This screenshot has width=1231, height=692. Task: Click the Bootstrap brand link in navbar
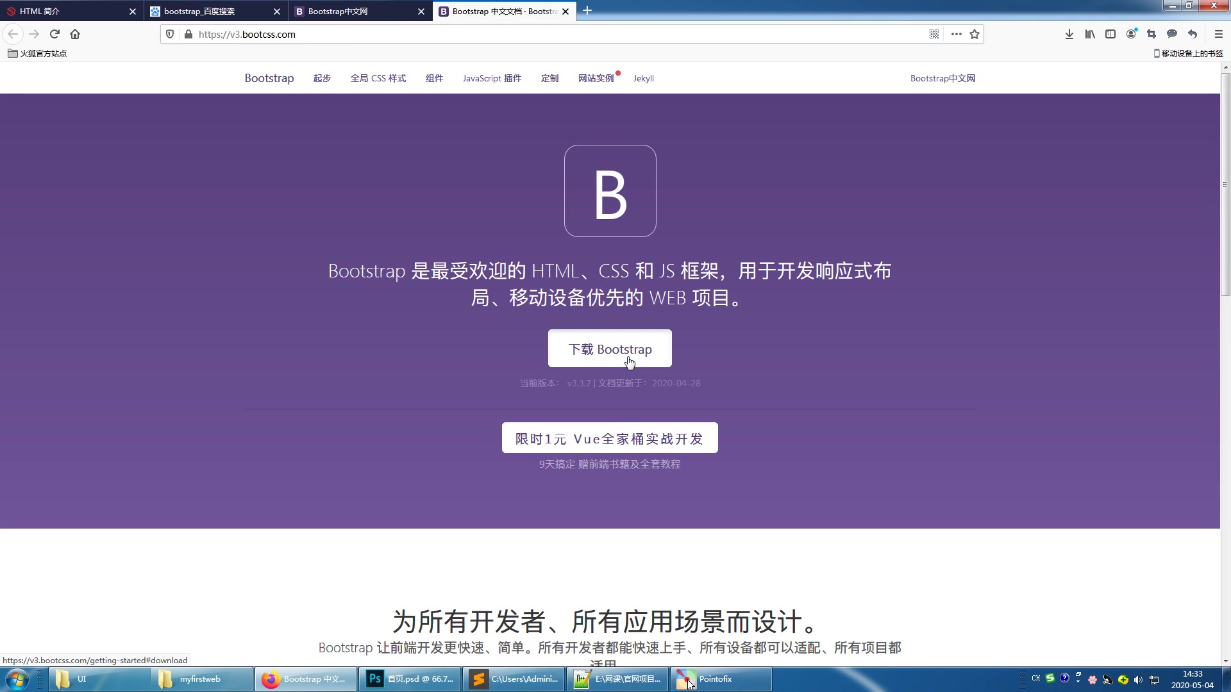269,78
